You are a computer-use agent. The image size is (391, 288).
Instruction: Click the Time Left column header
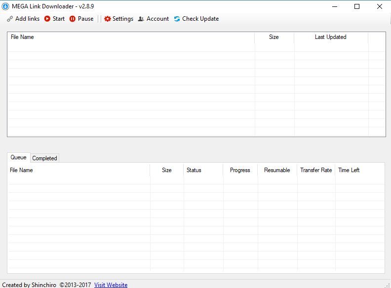(360, 170)
